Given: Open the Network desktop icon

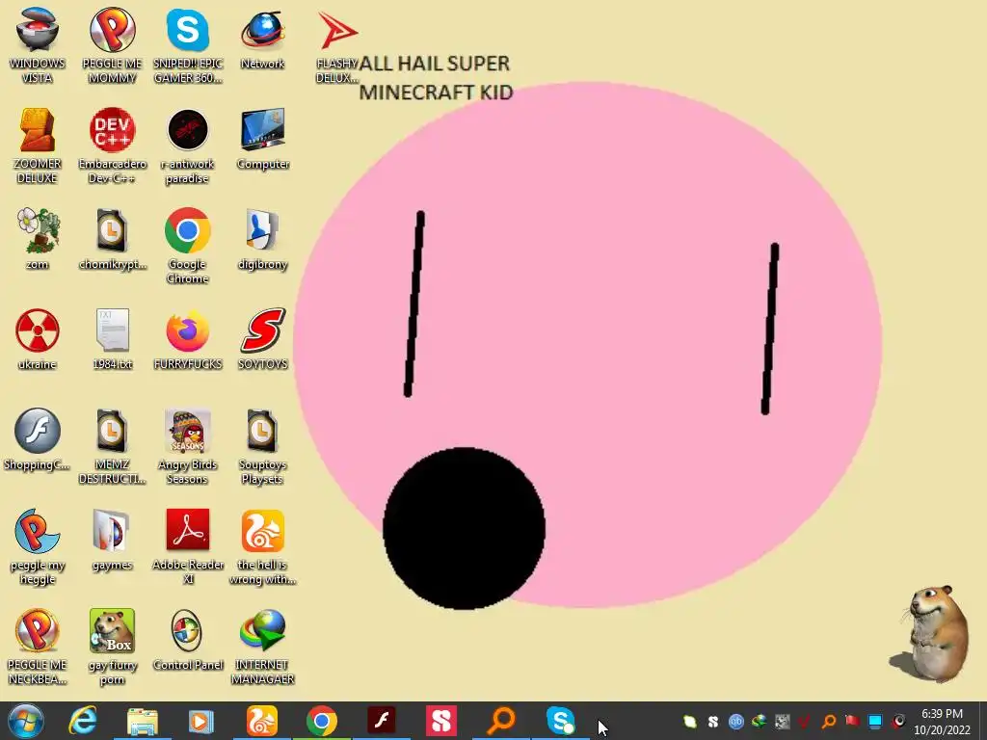Looking at the screenshot, I should 262,39.
